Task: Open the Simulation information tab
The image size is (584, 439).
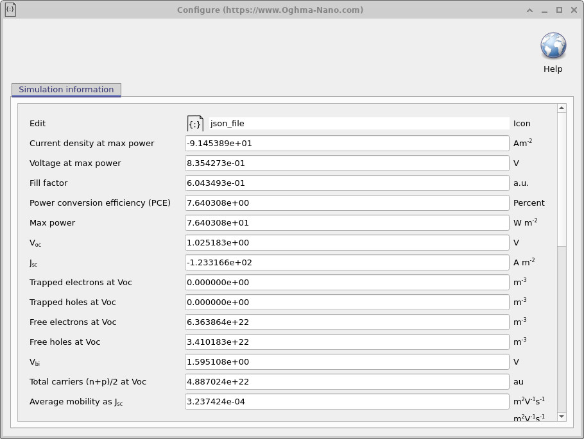Action: tap(65, 90)
